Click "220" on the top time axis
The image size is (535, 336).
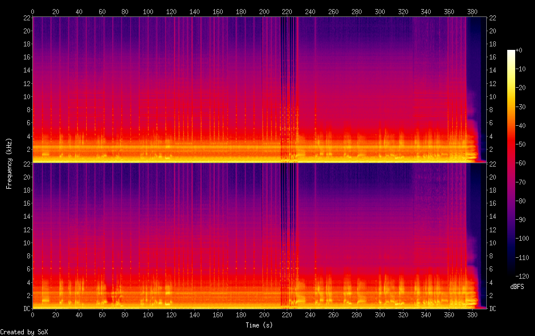coord(287,11)
